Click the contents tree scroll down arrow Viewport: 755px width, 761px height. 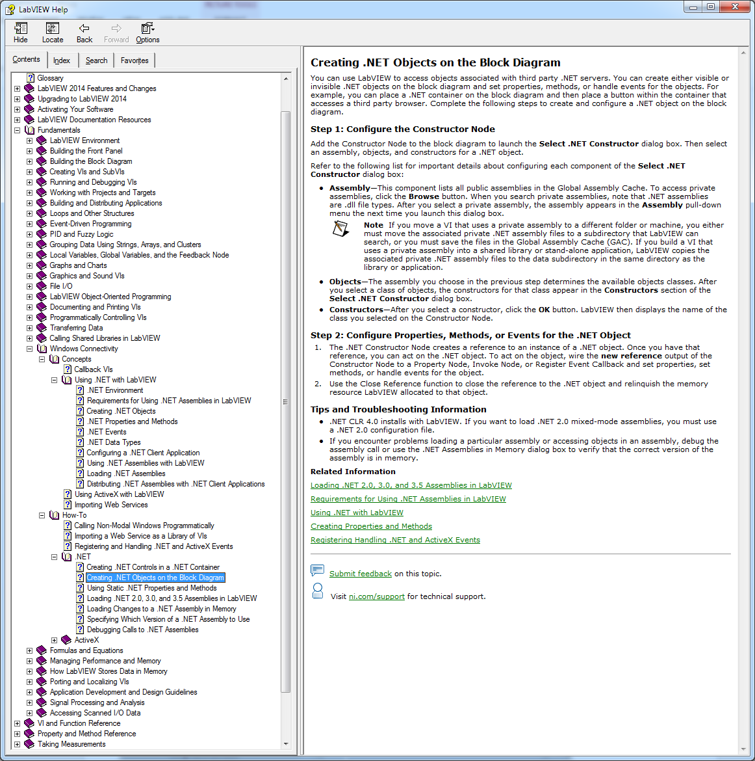coord(286,743)
